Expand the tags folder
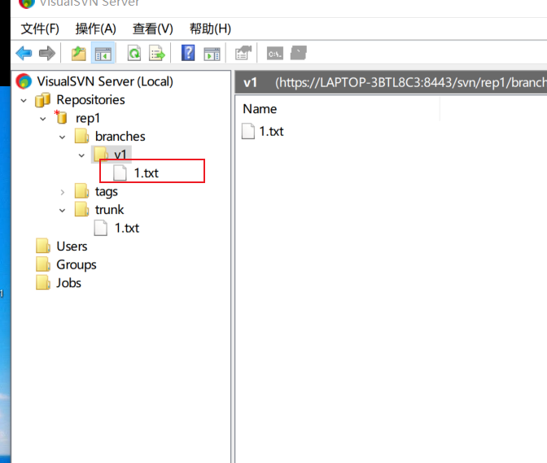 click(63, 192)
